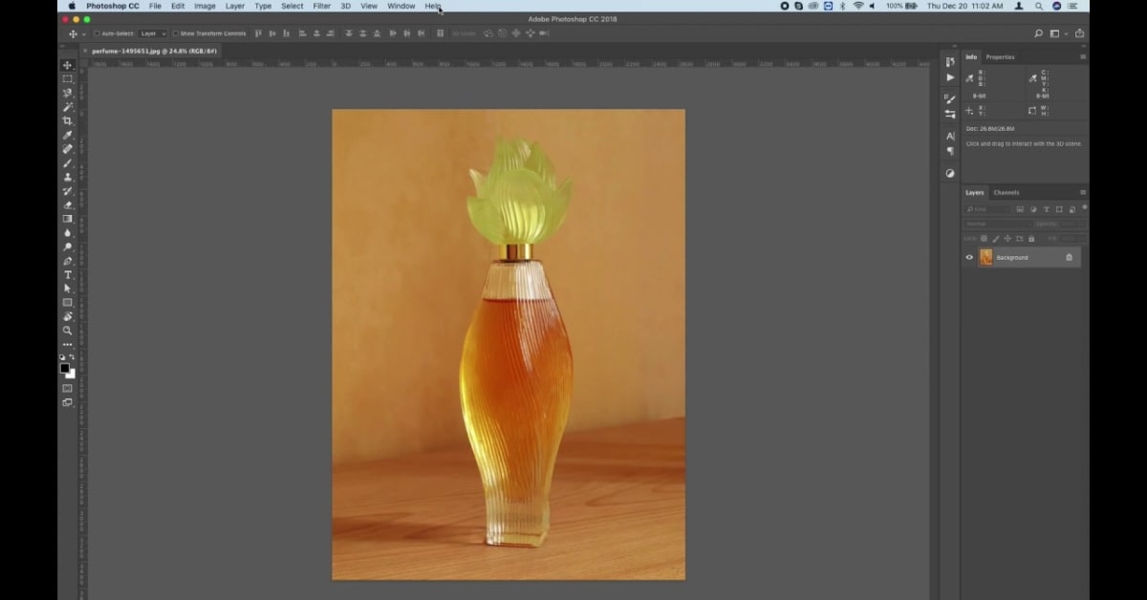Select the Move tool in the toolbox

click(68, 65)
